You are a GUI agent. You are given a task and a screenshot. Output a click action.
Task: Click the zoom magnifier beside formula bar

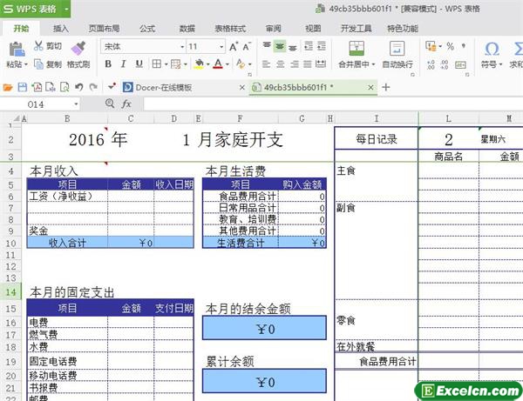click(x=110, y=104)
